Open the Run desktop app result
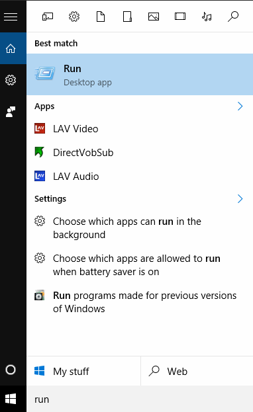Screen dimensions: 253x412 point(140,74)
